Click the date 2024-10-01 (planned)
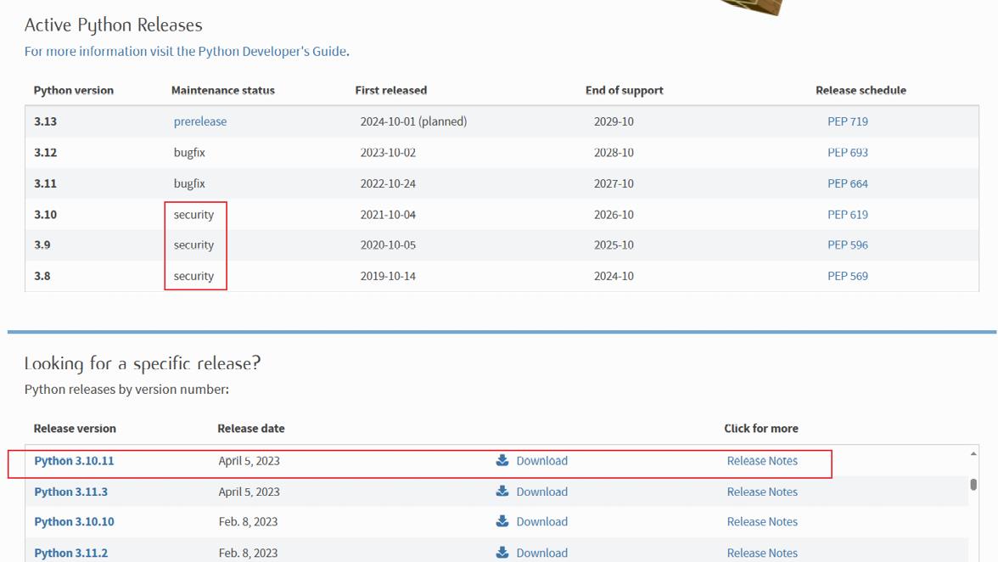 coord(413,121)
